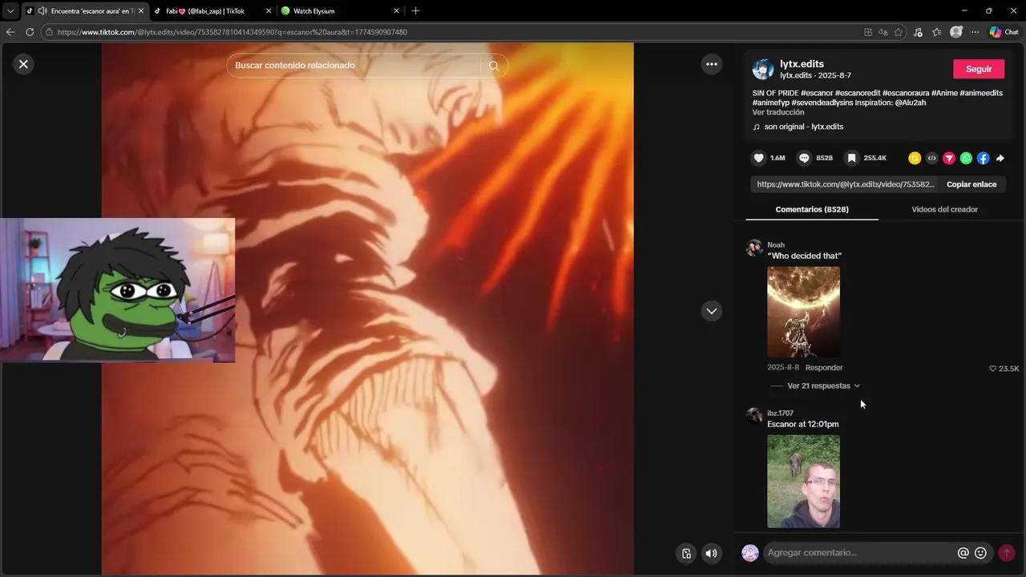Image resolution: width=1026 pixels, height=577 pixels.
Task: Close the Fabi TikTok tab
Action: click(x=269, y=11)
